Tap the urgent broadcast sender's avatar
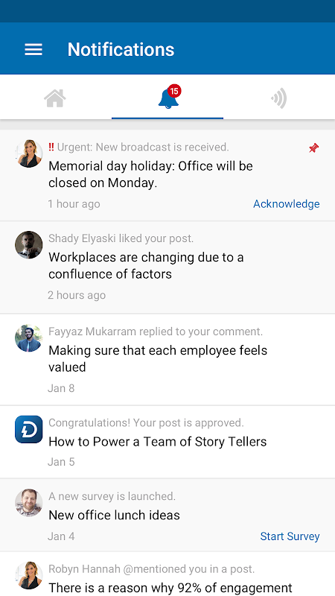The image size is (335, 596). point(29,153)
